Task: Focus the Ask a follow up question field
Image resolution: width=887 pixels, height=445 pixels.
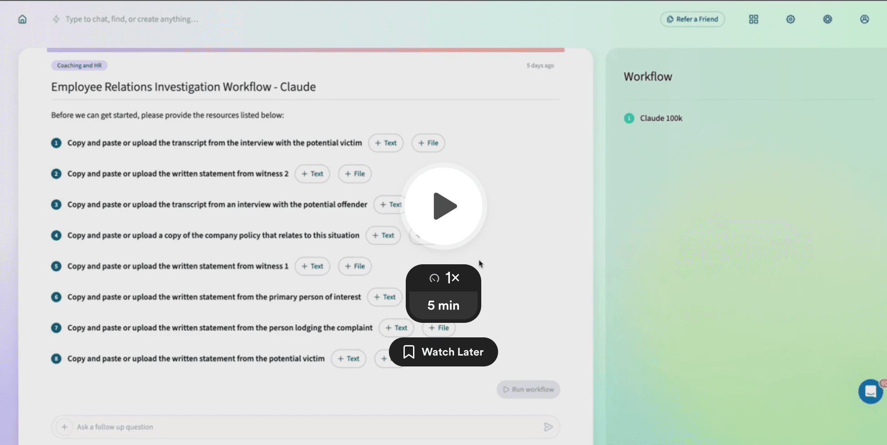Action: [x=305, y=427]
